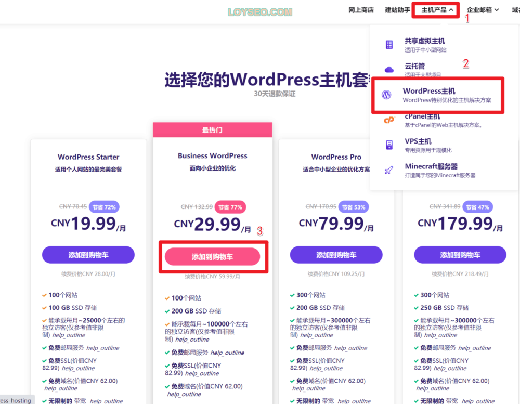Click help icon beside Business 100000 visitors
Screen dimensions: 520x404
click(192, 340)
